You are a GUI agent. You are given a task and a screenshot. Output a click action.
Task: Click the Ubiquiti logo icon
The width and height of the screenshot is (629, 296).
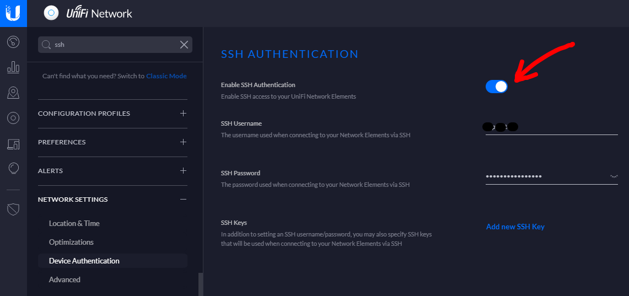pos(13,13)
